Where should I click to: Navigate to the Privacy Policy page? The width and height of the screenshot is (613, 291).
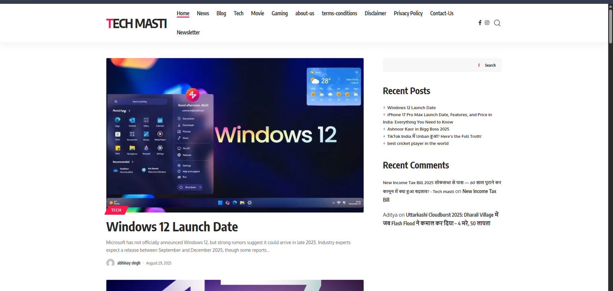click(x=408, y=13)
